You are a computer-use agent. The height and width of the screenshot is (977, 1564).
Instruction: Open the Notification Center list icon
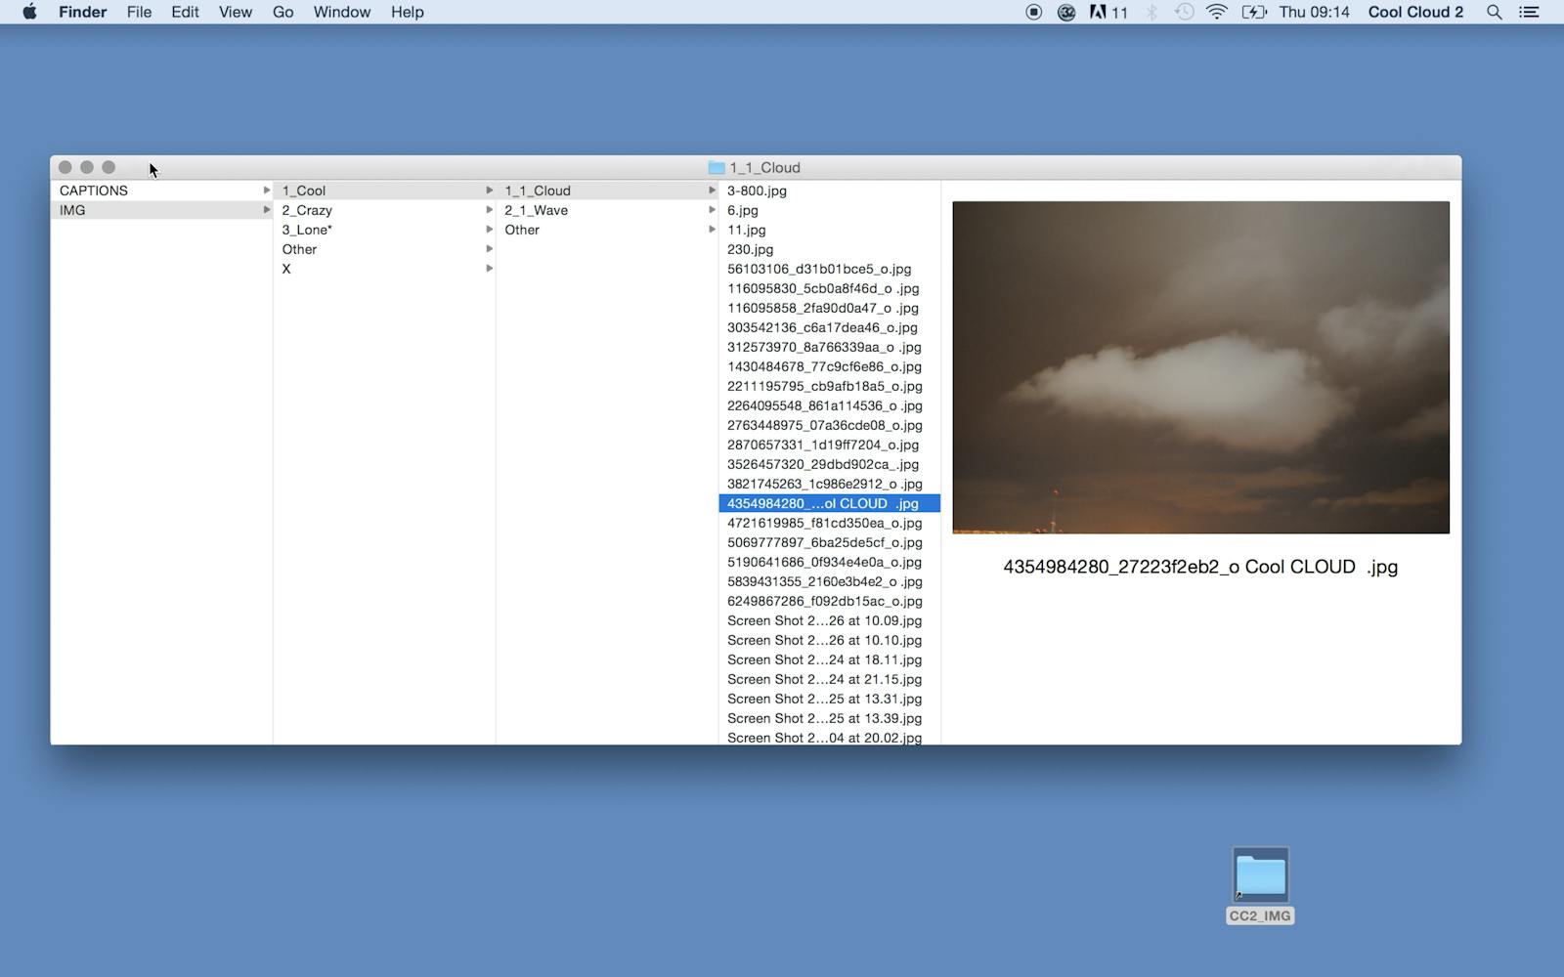point(1529,12)
